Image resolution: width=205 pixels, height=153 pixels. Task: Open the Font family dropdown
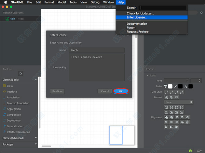pyautogui.click(x=176, y=80)
